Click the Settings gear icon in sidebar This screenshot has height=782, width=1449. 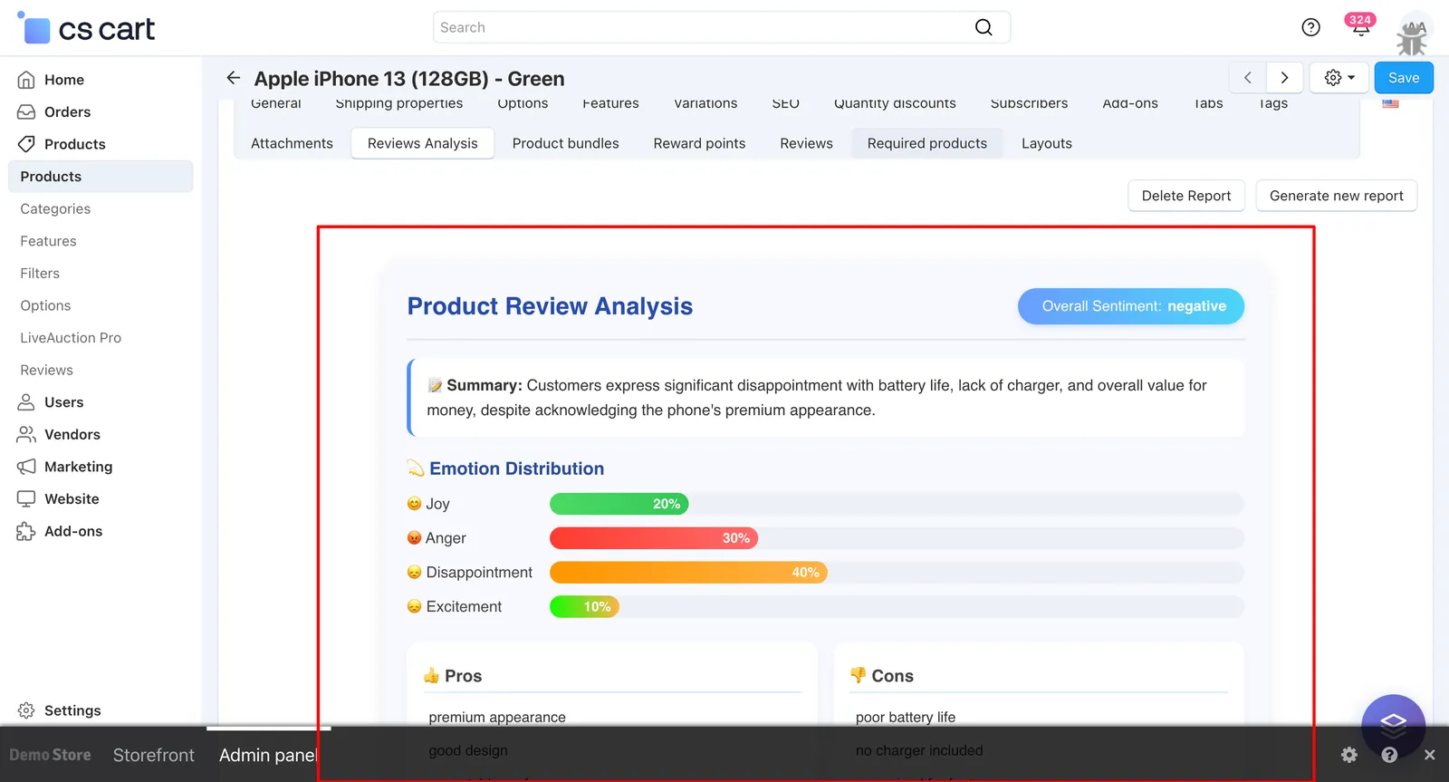click(26, 710)
